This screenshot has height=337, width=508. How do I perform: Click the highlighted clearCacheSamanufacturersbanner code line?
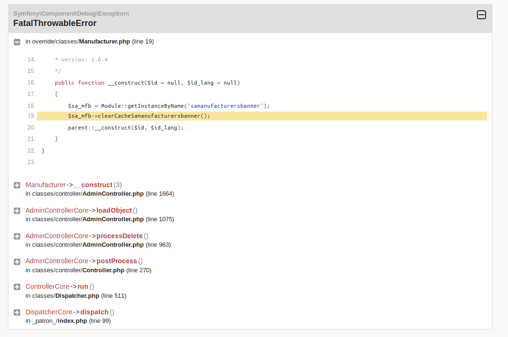tap(139, 116)
